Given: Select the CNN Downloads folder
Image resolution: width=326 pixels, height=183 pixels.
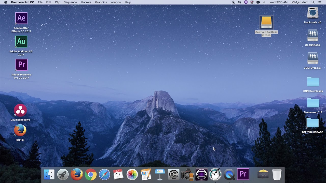Looking at the screenshot, I should (x=313, y=82).
